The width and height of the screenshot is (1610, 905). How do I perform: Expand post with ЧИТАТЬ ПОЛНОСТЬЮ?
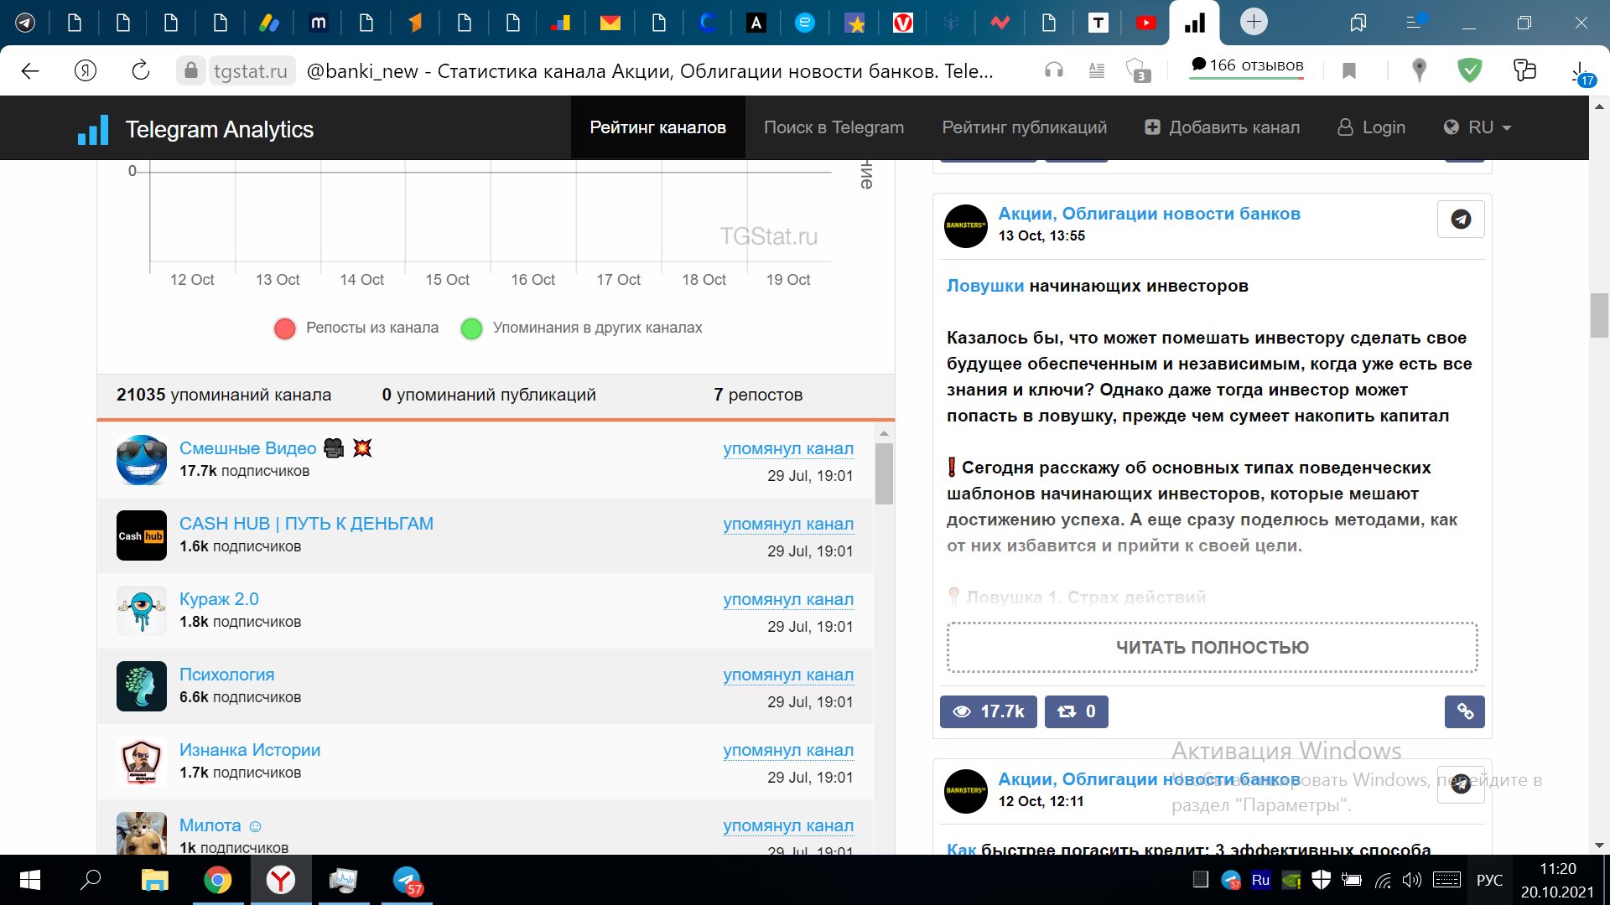(x=1212, y=647)
